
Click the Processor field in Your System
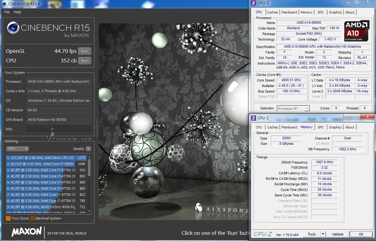click(x=58, y=81)
